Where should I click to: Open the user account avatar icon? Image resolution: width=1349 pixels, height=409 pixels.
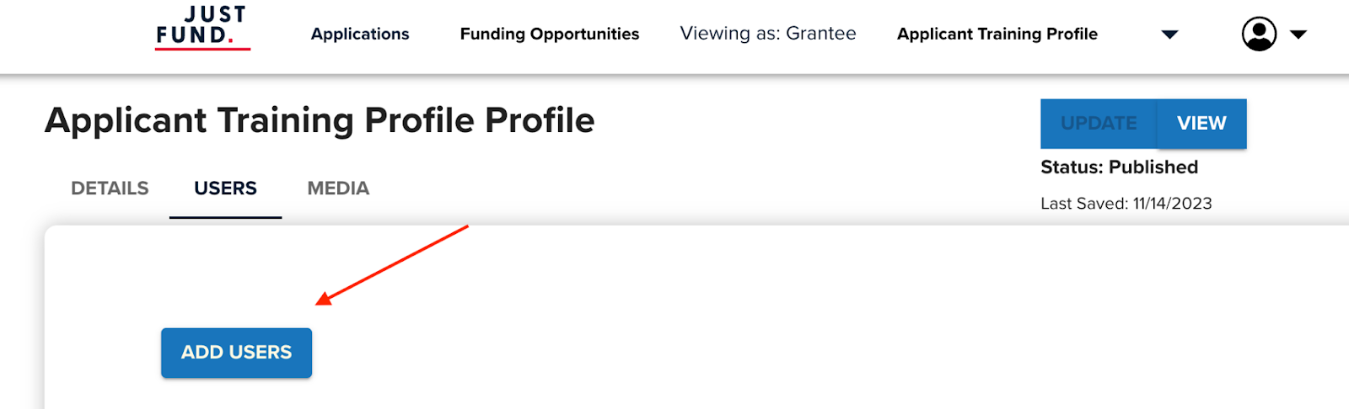point(1259,35)
